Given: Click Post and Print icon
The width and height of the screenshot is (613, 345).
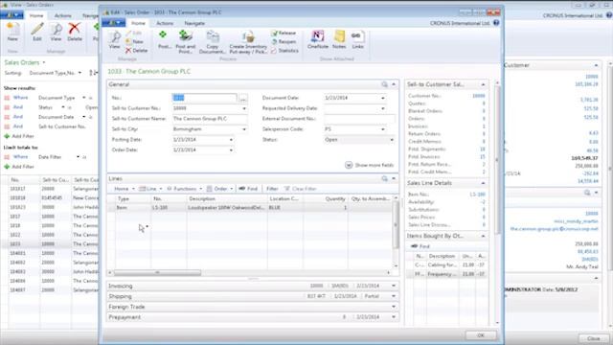Looking at the screenshot, I should (185, 42).
